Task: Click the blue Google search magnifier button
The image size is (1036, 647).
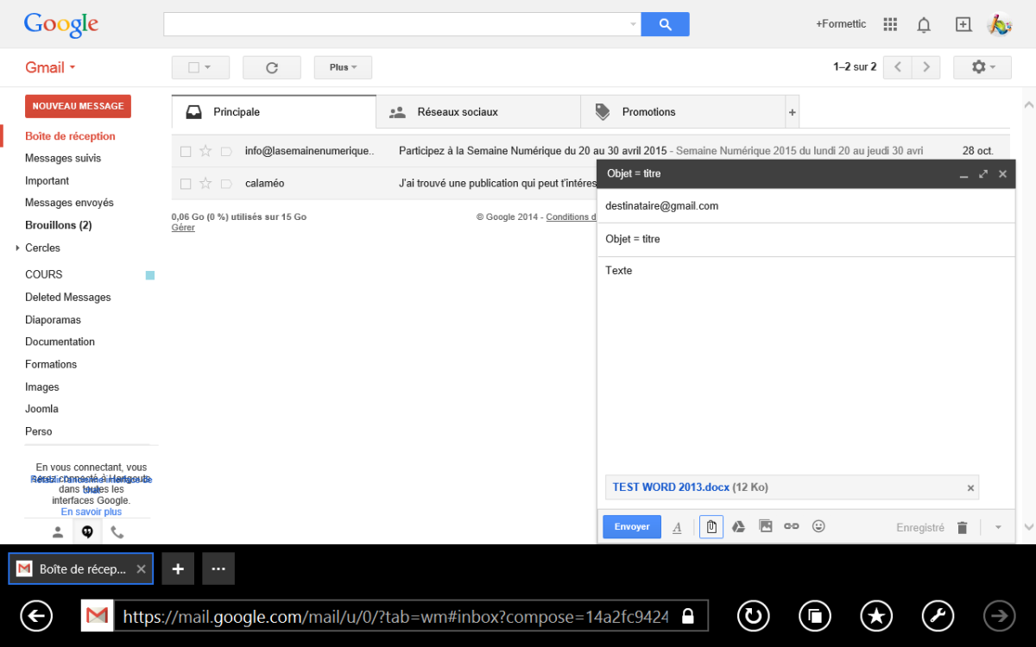Action: (665, 24)
